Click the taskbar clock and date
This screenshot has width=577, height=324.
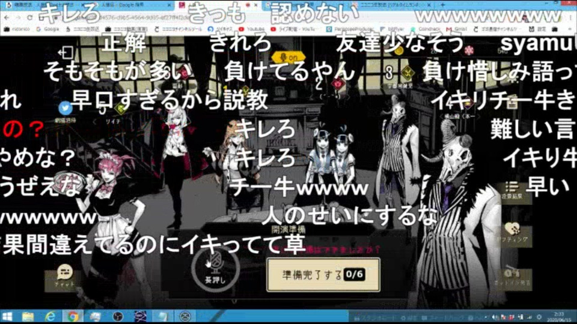[x=559, y=317]
